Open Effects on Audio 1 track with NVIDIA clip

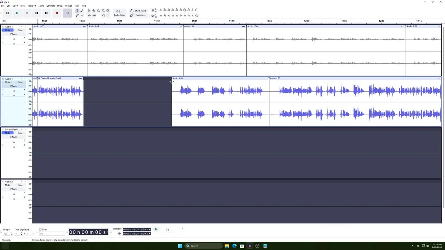tap(14, 86)
